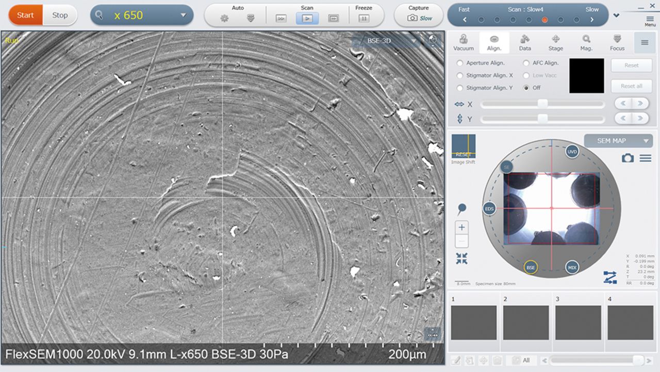Screen dimensions: 660x372
Task: Click the Y alignment slider
Action: (542, 119)
